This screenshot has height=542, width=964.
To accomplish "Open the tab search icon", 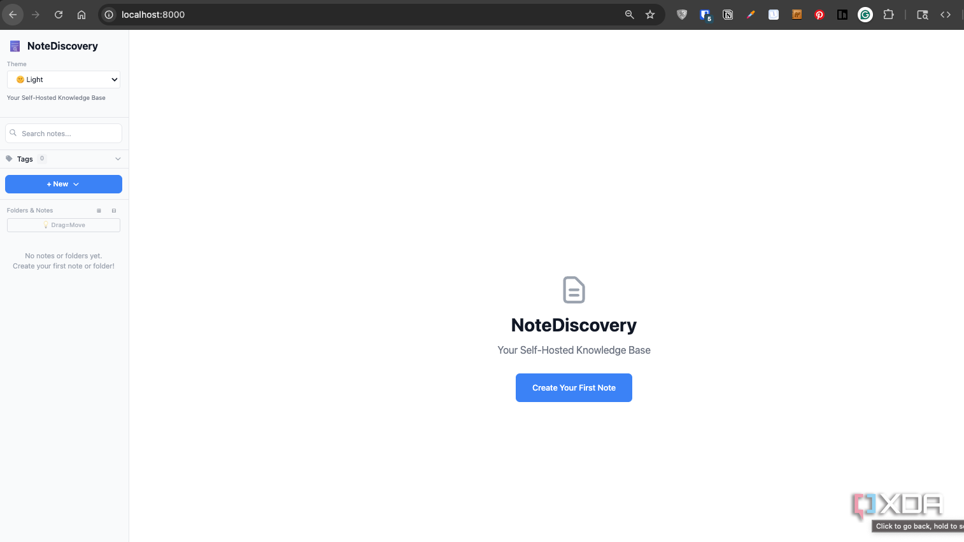I will point(923,15).
